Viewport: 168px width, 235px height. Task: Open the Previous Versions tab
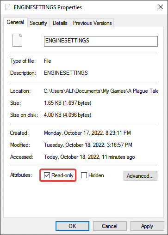pos(92,23)
